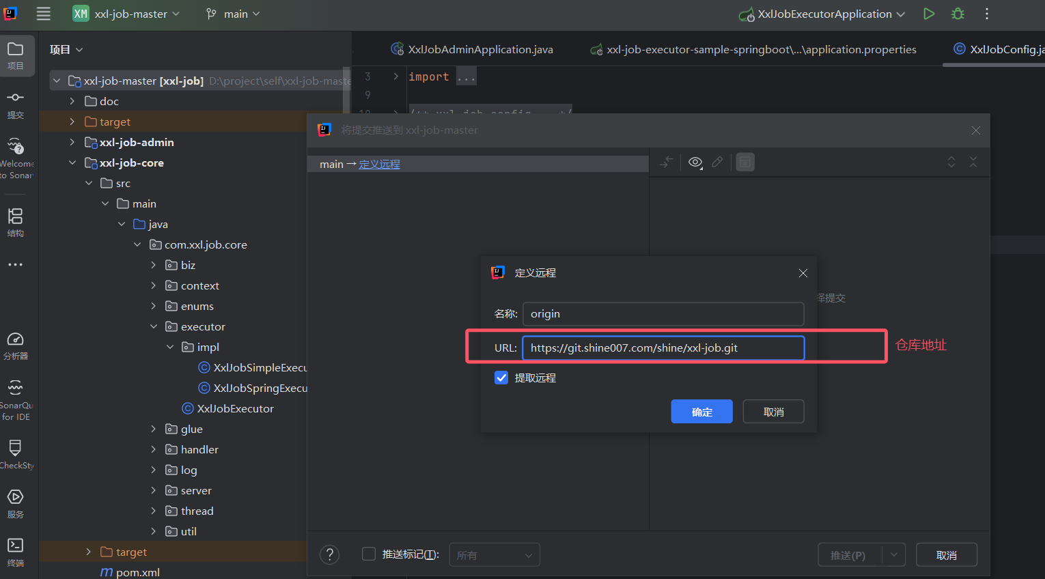This screenshot has height=579, width=1045.
Task: Open the Terminal tool window icon
Action: coord(15,552)
